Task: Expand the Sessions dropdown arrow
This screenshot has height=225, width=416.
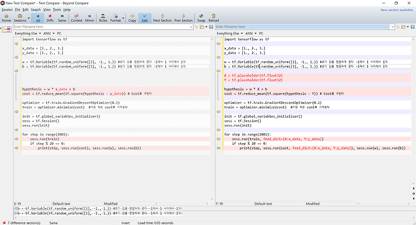Action: click(29, 18)
